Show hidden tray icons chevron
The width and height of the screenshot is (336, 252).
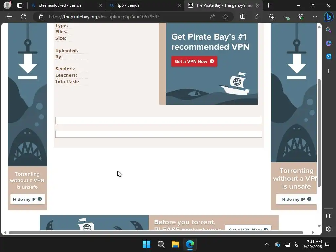pyautogui.click(x=267, y=244)
